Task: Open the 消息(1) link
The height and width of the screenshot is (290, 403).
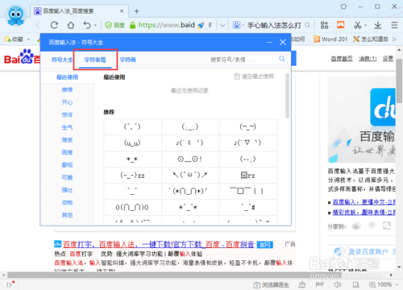Action: click(368, 59)
